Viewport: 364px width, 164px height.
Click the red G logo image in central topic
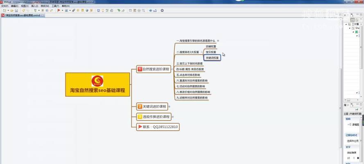tap(97, 81)
